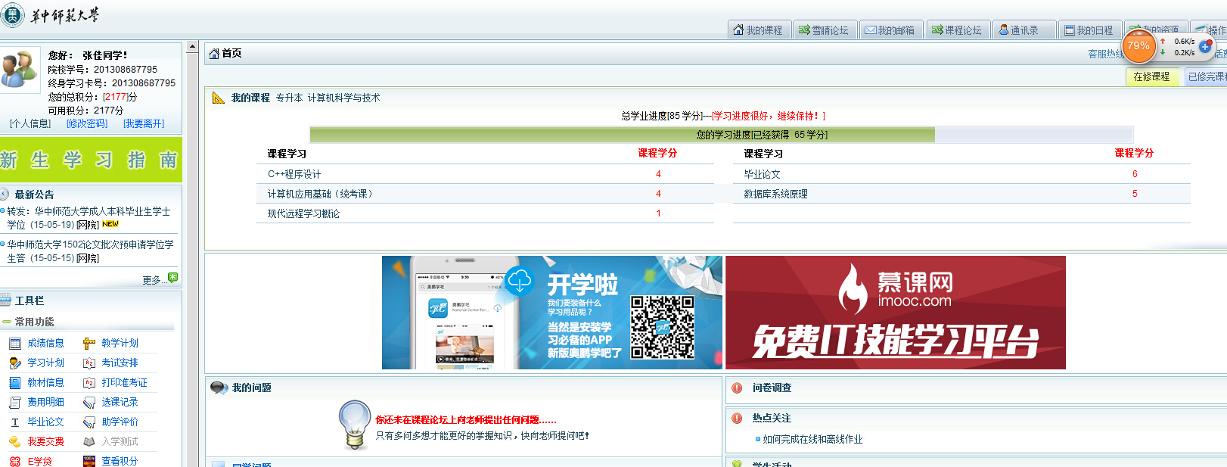Image resolution: width=1227 pixels, height=467 pixels.
Task: Click the 成绩信息 grid icon
Action: (x=14, y=344)
